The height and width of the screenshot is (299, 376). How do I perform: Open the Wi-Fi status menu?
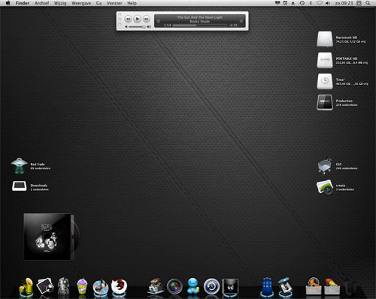coord(319,3)
